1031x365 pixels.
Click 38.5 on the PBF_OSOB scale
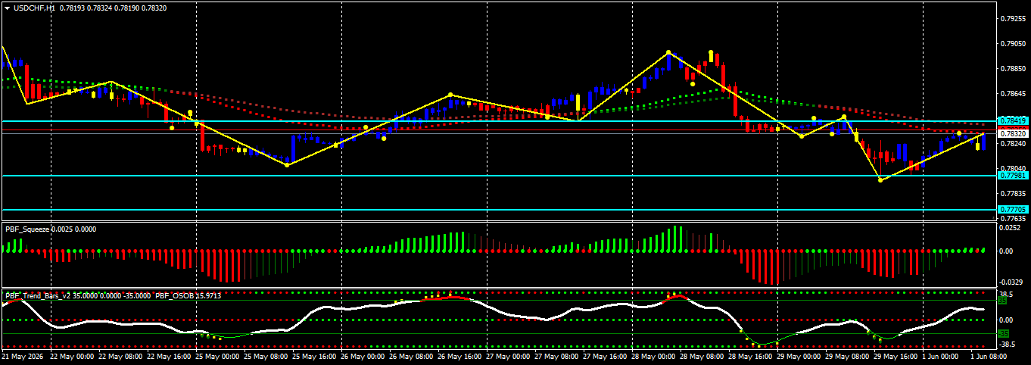click(x=1006, y=294)
